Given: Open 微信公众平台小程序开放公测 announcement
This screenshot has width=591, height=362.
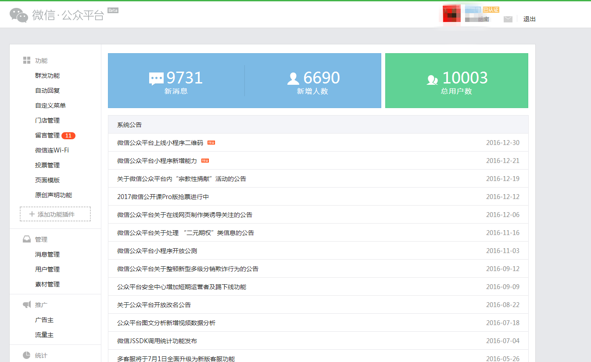Looking at the screenshot, I should point(157,251).
